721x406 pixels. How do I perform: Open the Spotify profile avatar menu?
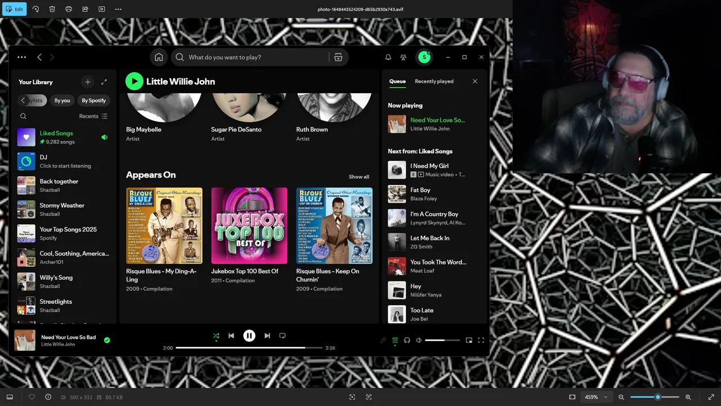(x=424, y=57)
